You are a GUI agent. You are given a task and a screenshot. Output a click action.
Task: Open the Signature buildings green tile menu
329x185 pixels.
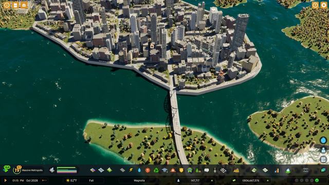109,170
